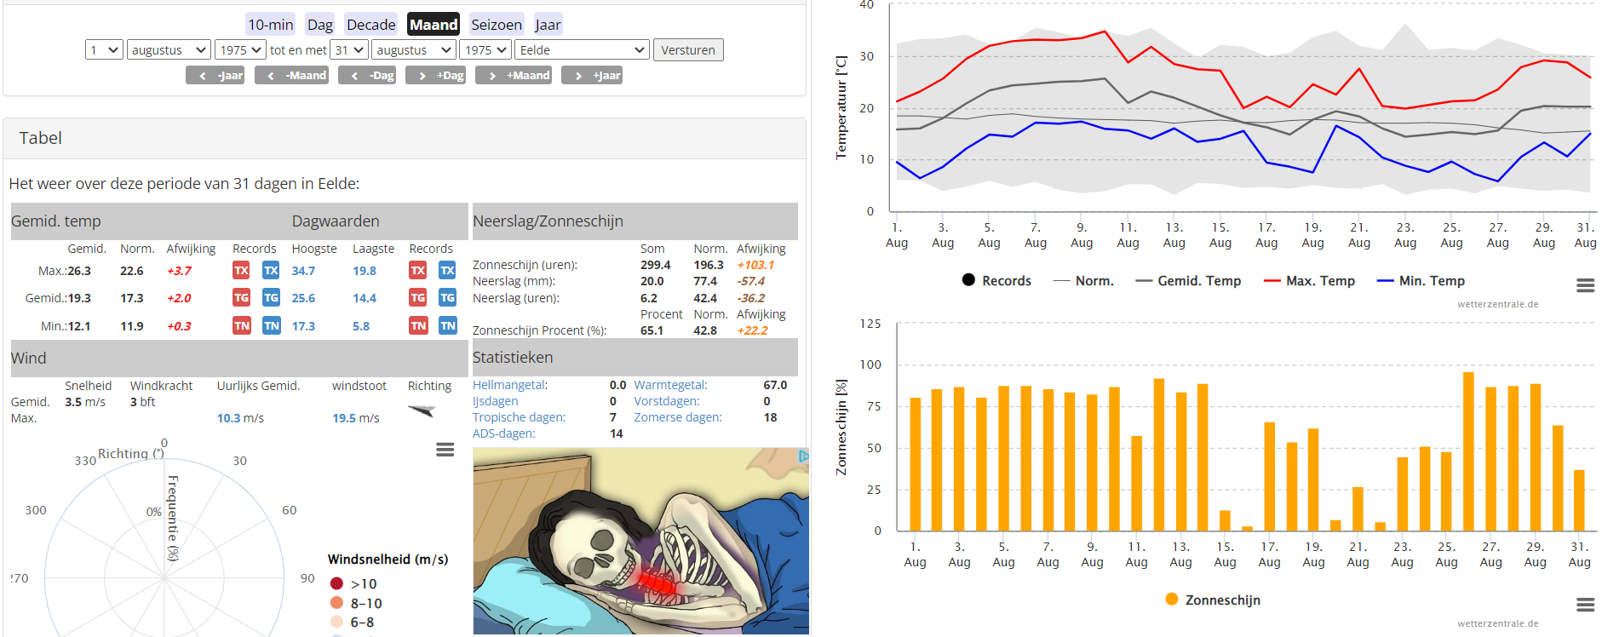Open blue TX record icon in Gemid. temp Records
Viewport: 1602px width, 637px height.
271,271
